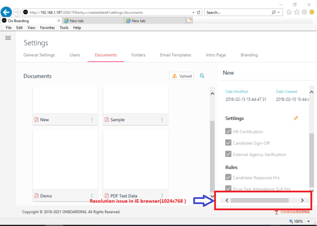Toggle External Agency Verification checkbox
This screenshot has height=226, width=317.
tap(228, 154)
